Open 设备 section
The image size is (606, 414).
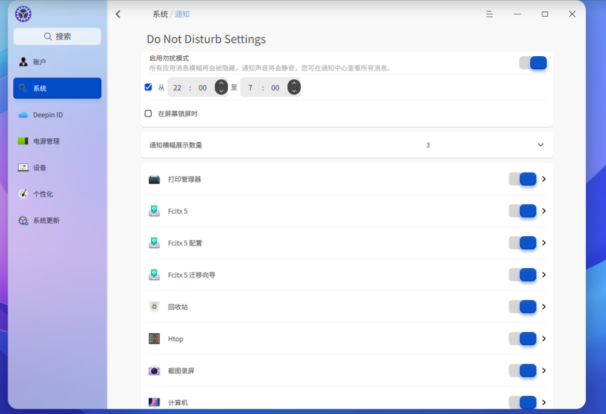(x=57, y=167)
